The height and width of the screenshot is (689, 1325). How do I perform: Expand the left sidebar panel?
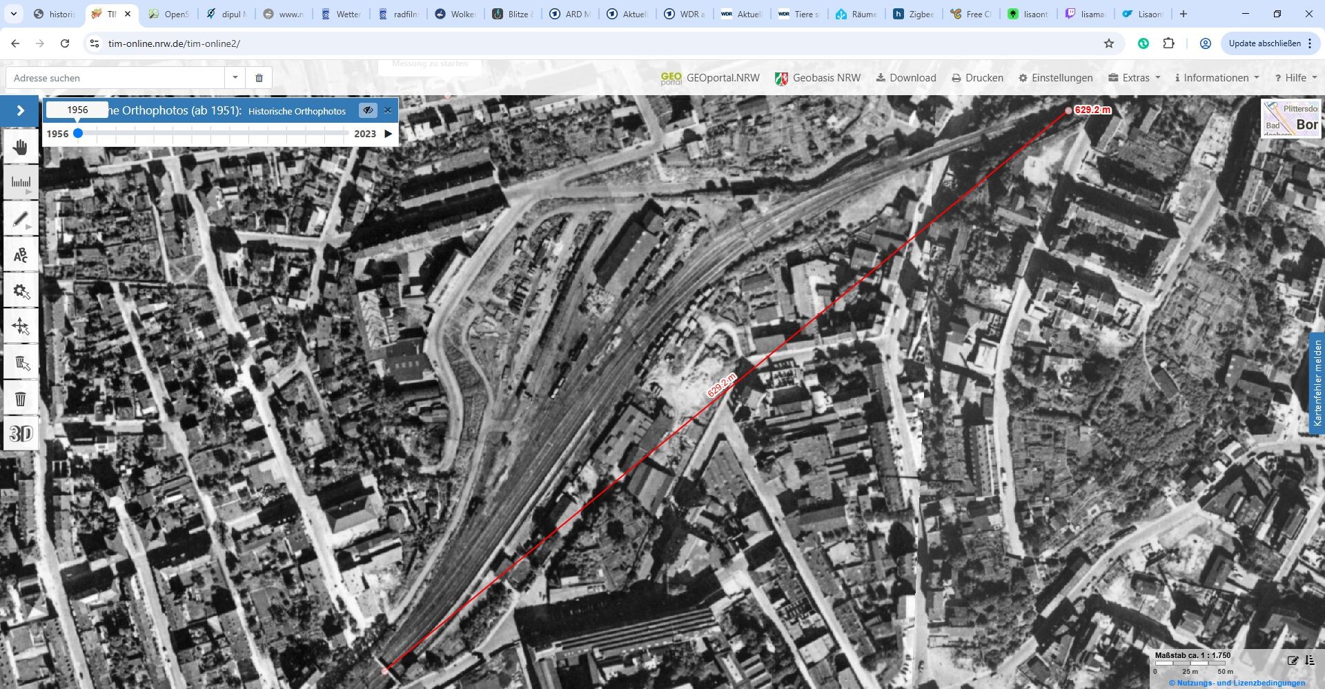(x=20, y=110)
